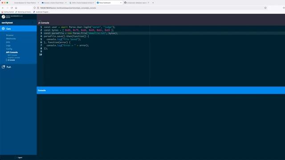Click the console.log "File Saved" line
Image resolution: width=285 pixels, height=160 pixels.
pyautogui.click(x=64, y=40)
